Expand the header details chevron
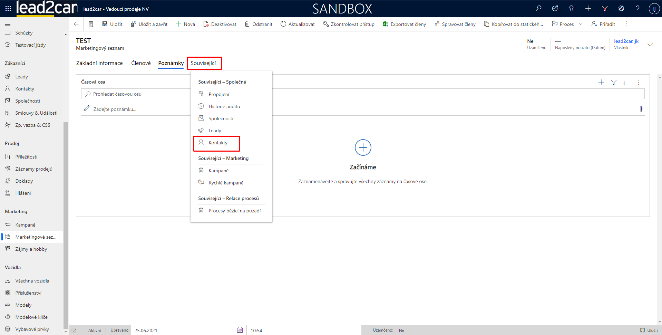 [650, 45]
